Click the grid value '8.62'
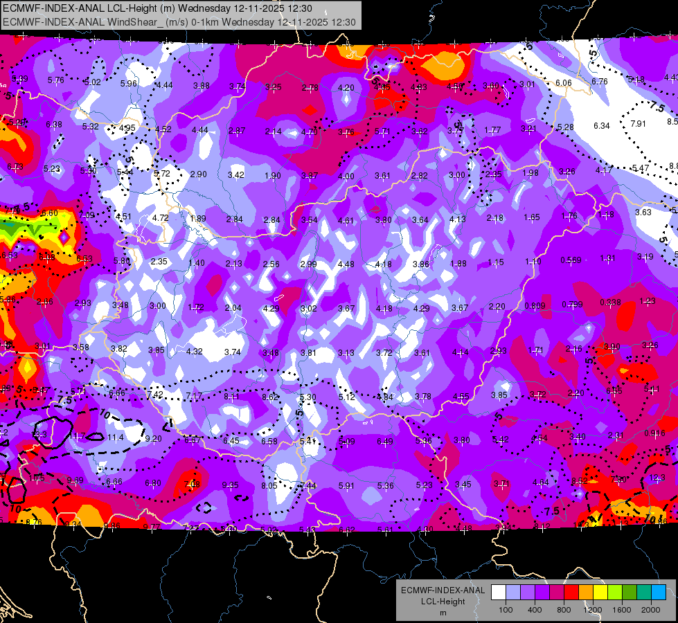Viewport: 678px width, 623px height. [270, 397]
